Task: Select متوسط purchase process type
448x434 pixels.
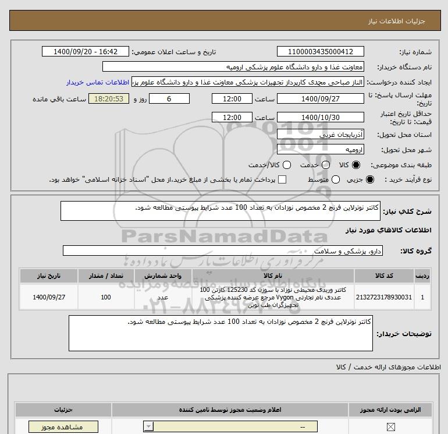Action: click(324, 179)
